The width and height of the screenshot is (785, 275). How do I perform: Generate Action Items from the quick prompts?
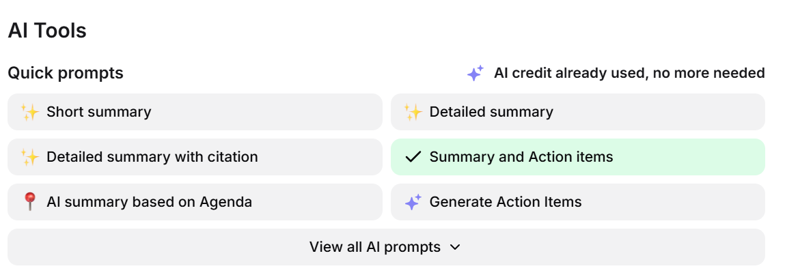tap(577, 202)
